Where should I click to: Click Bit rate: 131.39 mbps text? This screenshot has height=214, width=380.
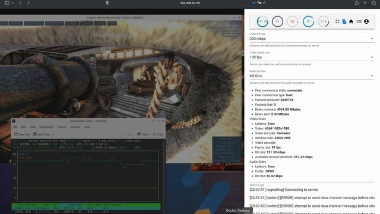270,152
